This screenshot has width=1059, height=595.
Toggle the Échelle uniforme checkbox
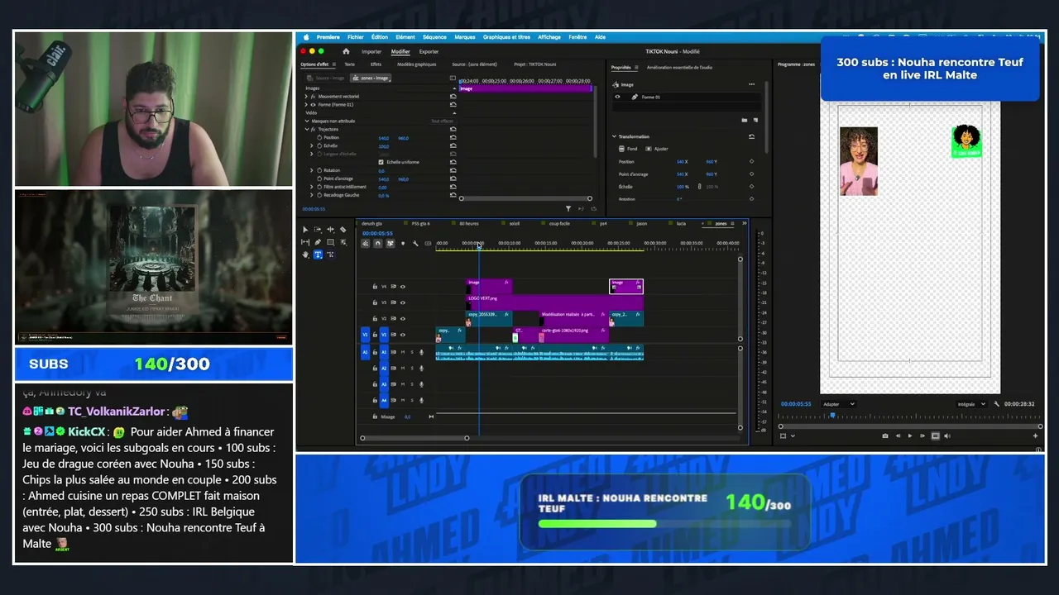pyautogui.click(x=381, y=162)
